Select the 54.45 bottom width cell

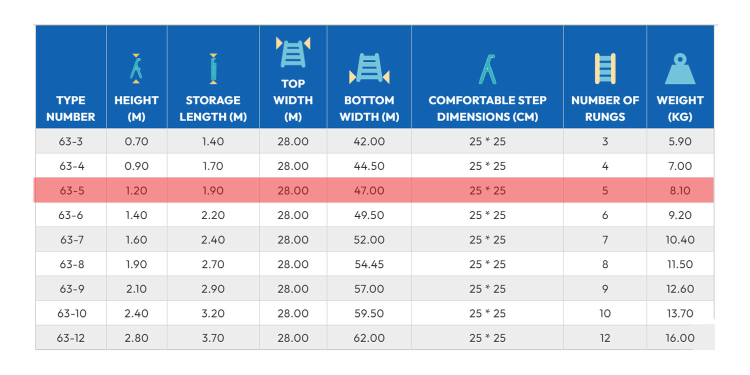(x=369, y=264)
